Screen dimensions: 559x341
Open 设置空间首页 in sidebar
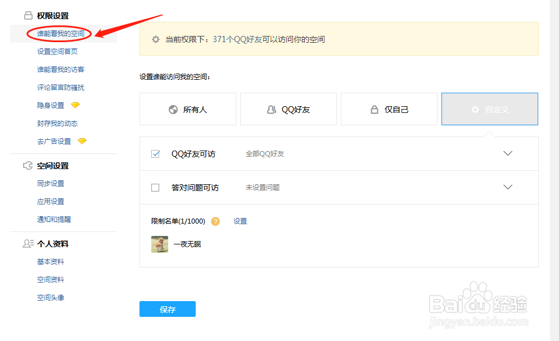coord(57,51)
